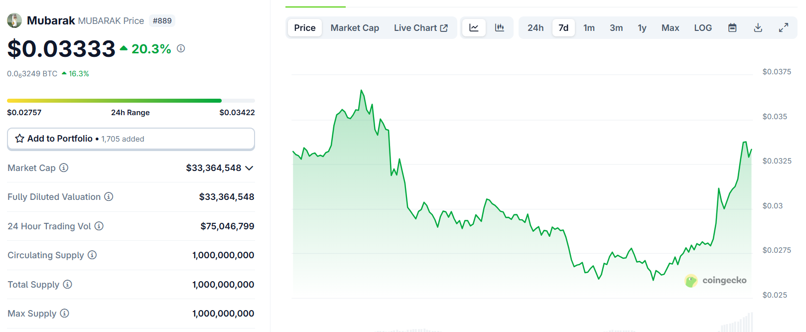
Task: Click the 0.0₆3249 BTC price text
Action: click(x=32, y=74)
